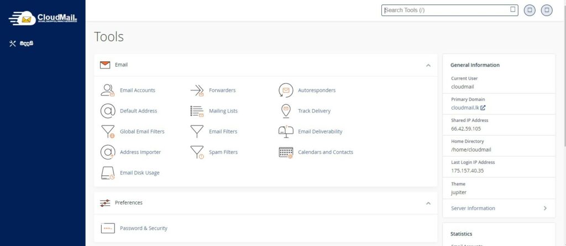
Task: Open the Server Information link
Action: (473, 208)
